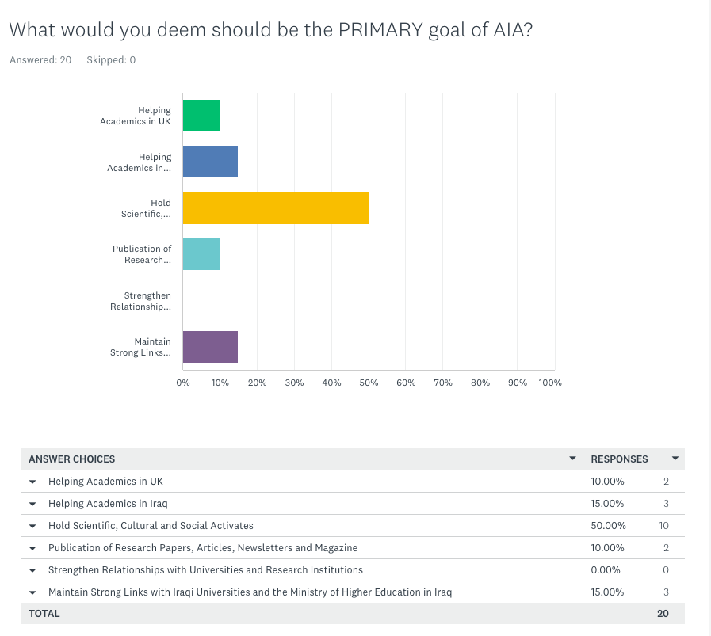
Task: Click the 50.00% response value
Action: pyautogui.click(x=608, y=526)
